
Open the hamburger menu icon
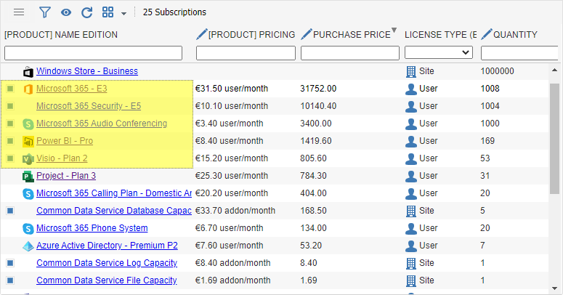coord(19,12)
